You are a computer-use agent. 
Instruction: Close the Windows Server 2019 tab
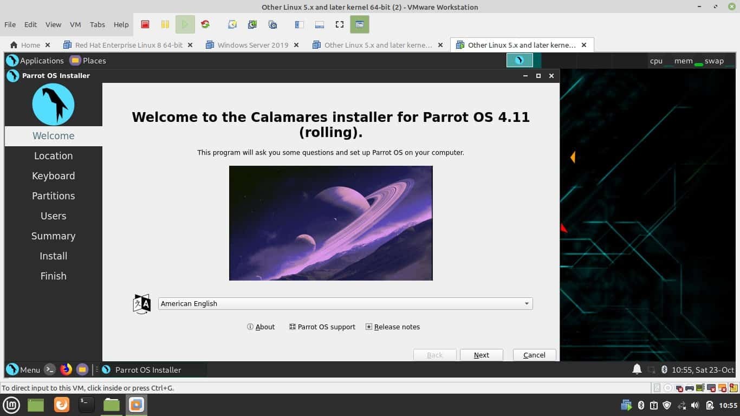296,45
